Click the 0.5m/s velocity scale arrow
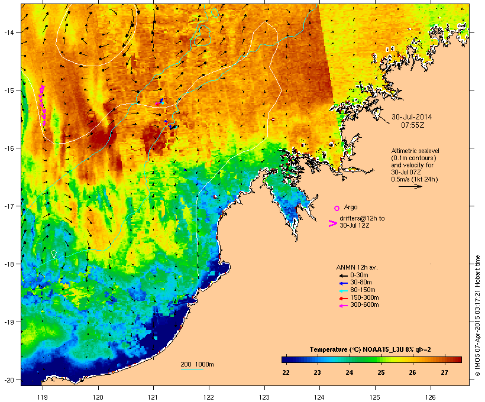This screenshot has width=485, height=402. point(410,186)
